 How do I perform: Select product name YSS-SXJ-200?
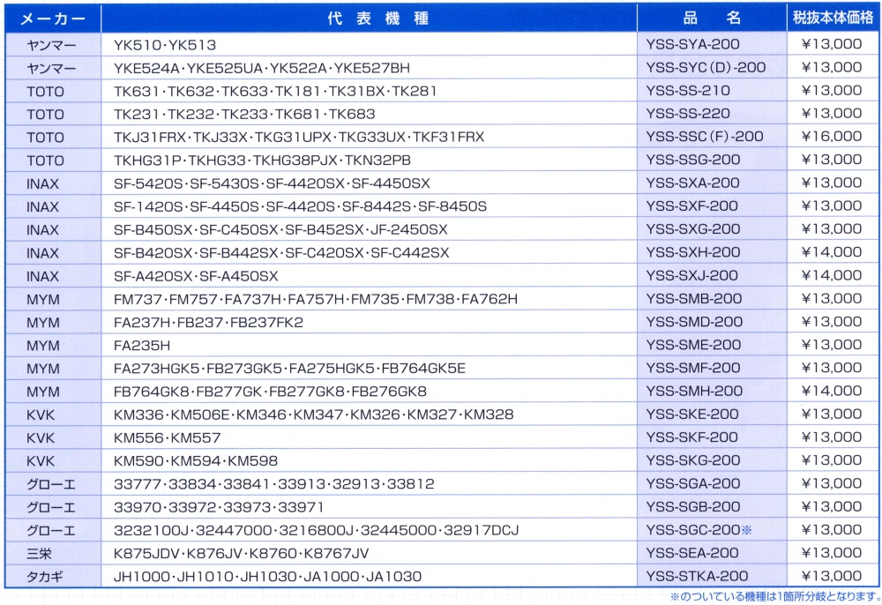691,275
